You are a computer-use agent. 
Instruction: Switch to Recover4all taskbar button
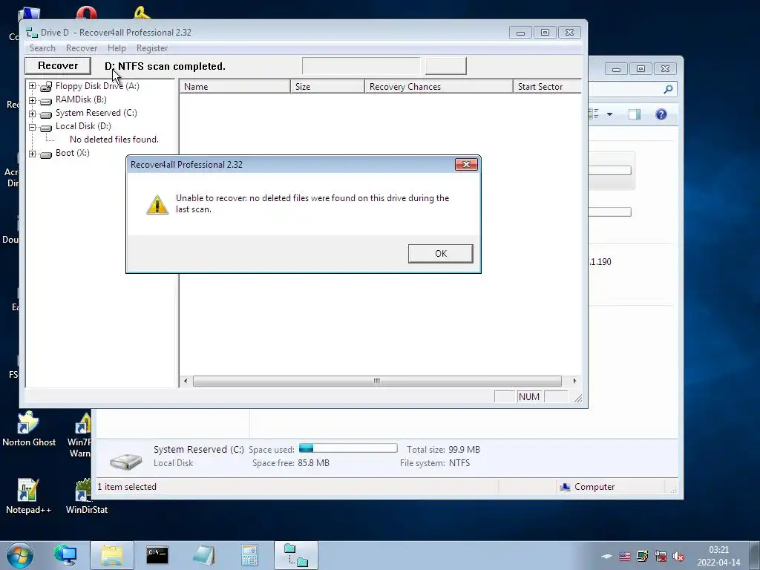pyautogui.click(x=295, y=555)
